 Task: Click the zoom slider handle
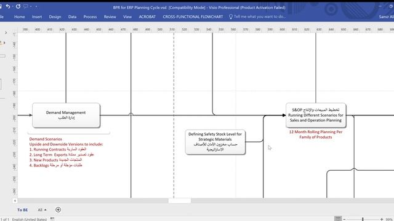[x=363, y=219]
